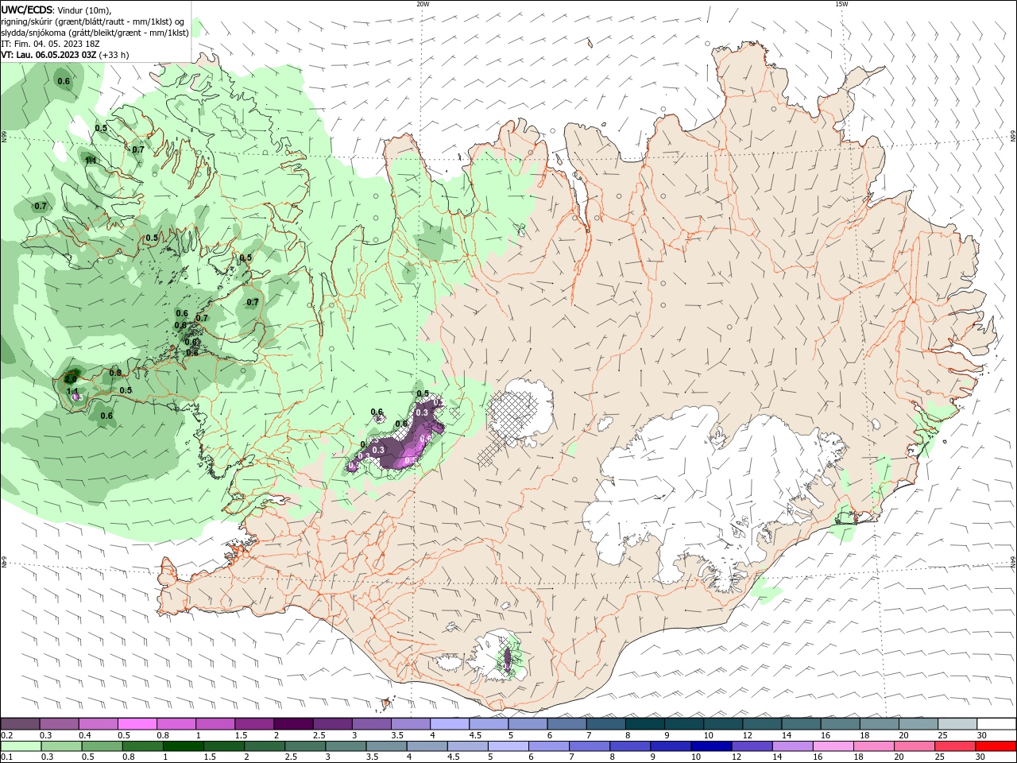Select the lower legend swatch starting at 3
The image size is (1017, 763).
(346, 746)
